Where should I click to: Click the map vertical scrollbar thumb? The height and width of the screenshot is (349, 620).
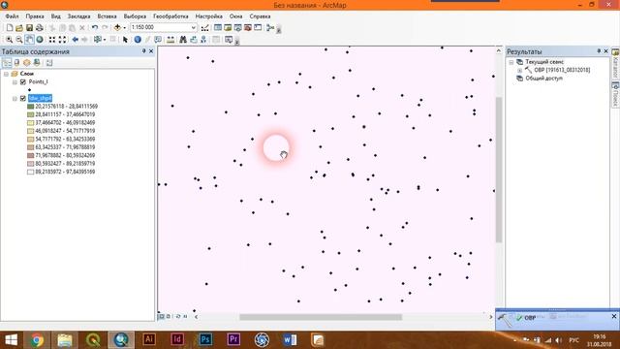coord(499,170)
